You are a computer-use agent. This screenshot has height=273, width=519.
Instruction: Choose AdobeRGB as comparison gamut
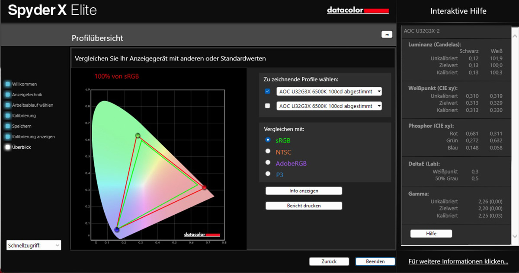(268, 163)
